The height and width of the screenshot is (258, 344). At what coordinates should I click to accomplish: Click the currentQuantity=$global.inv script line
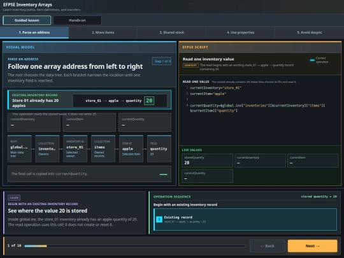[257, 108]
